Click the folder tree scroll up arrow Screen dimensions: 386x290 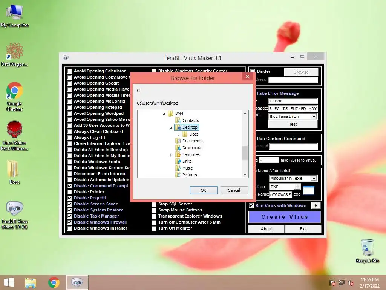pyautogui.click(x=245, y=114)
